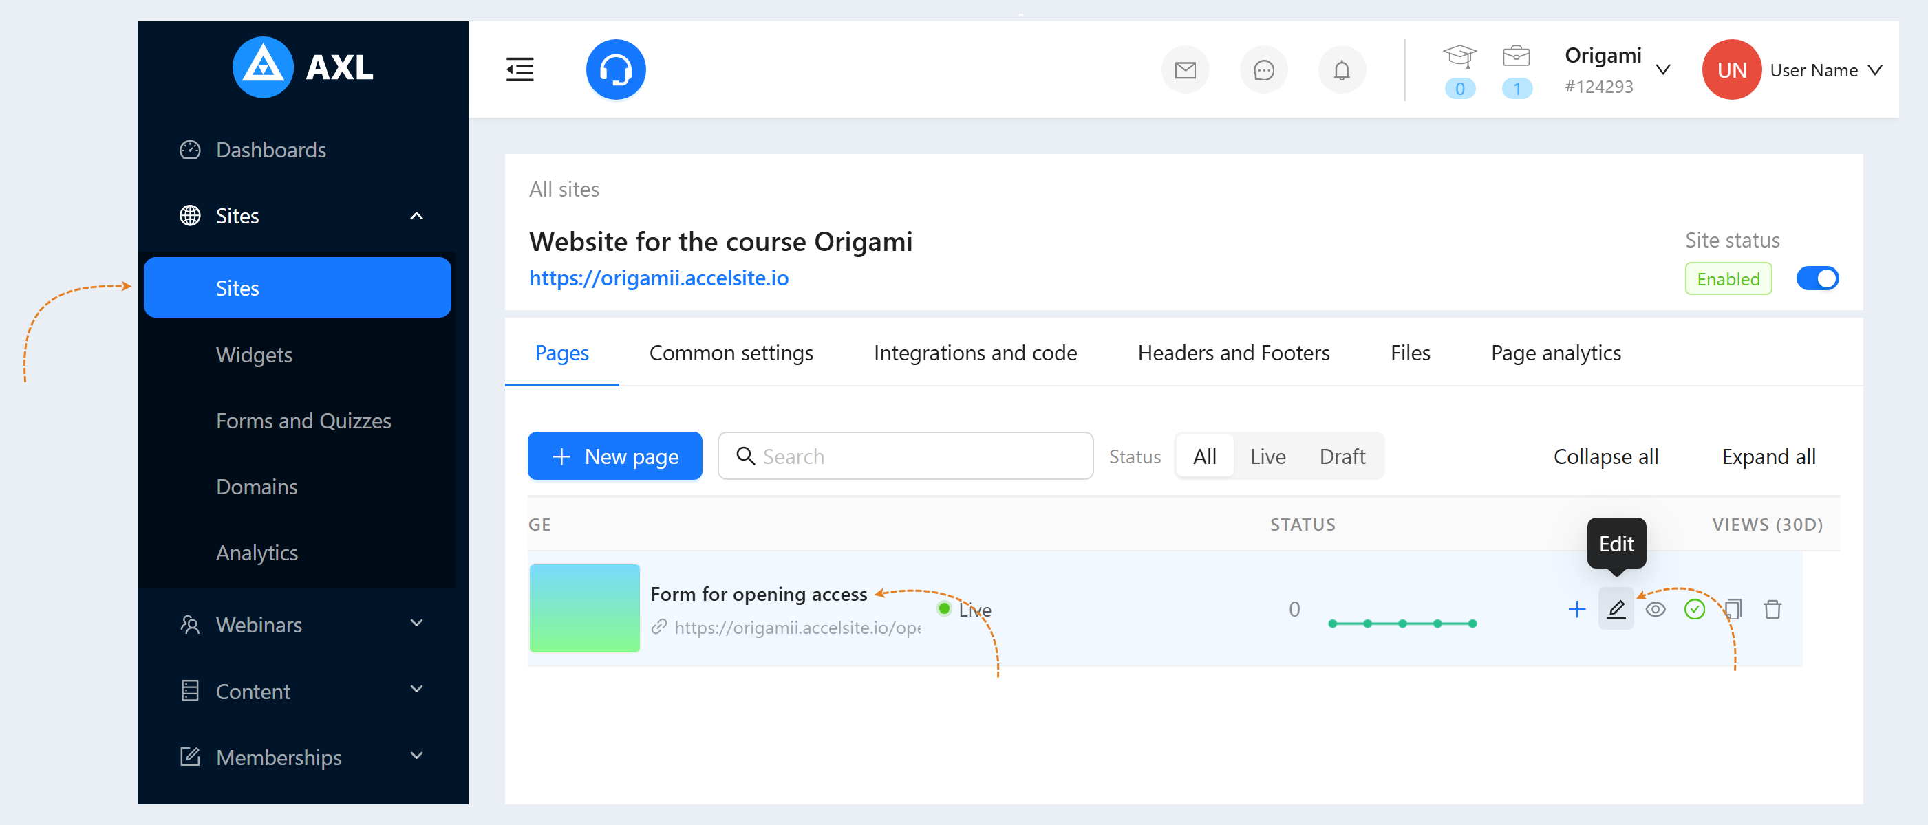Click the graduation cap icon

pos(1459,56)
